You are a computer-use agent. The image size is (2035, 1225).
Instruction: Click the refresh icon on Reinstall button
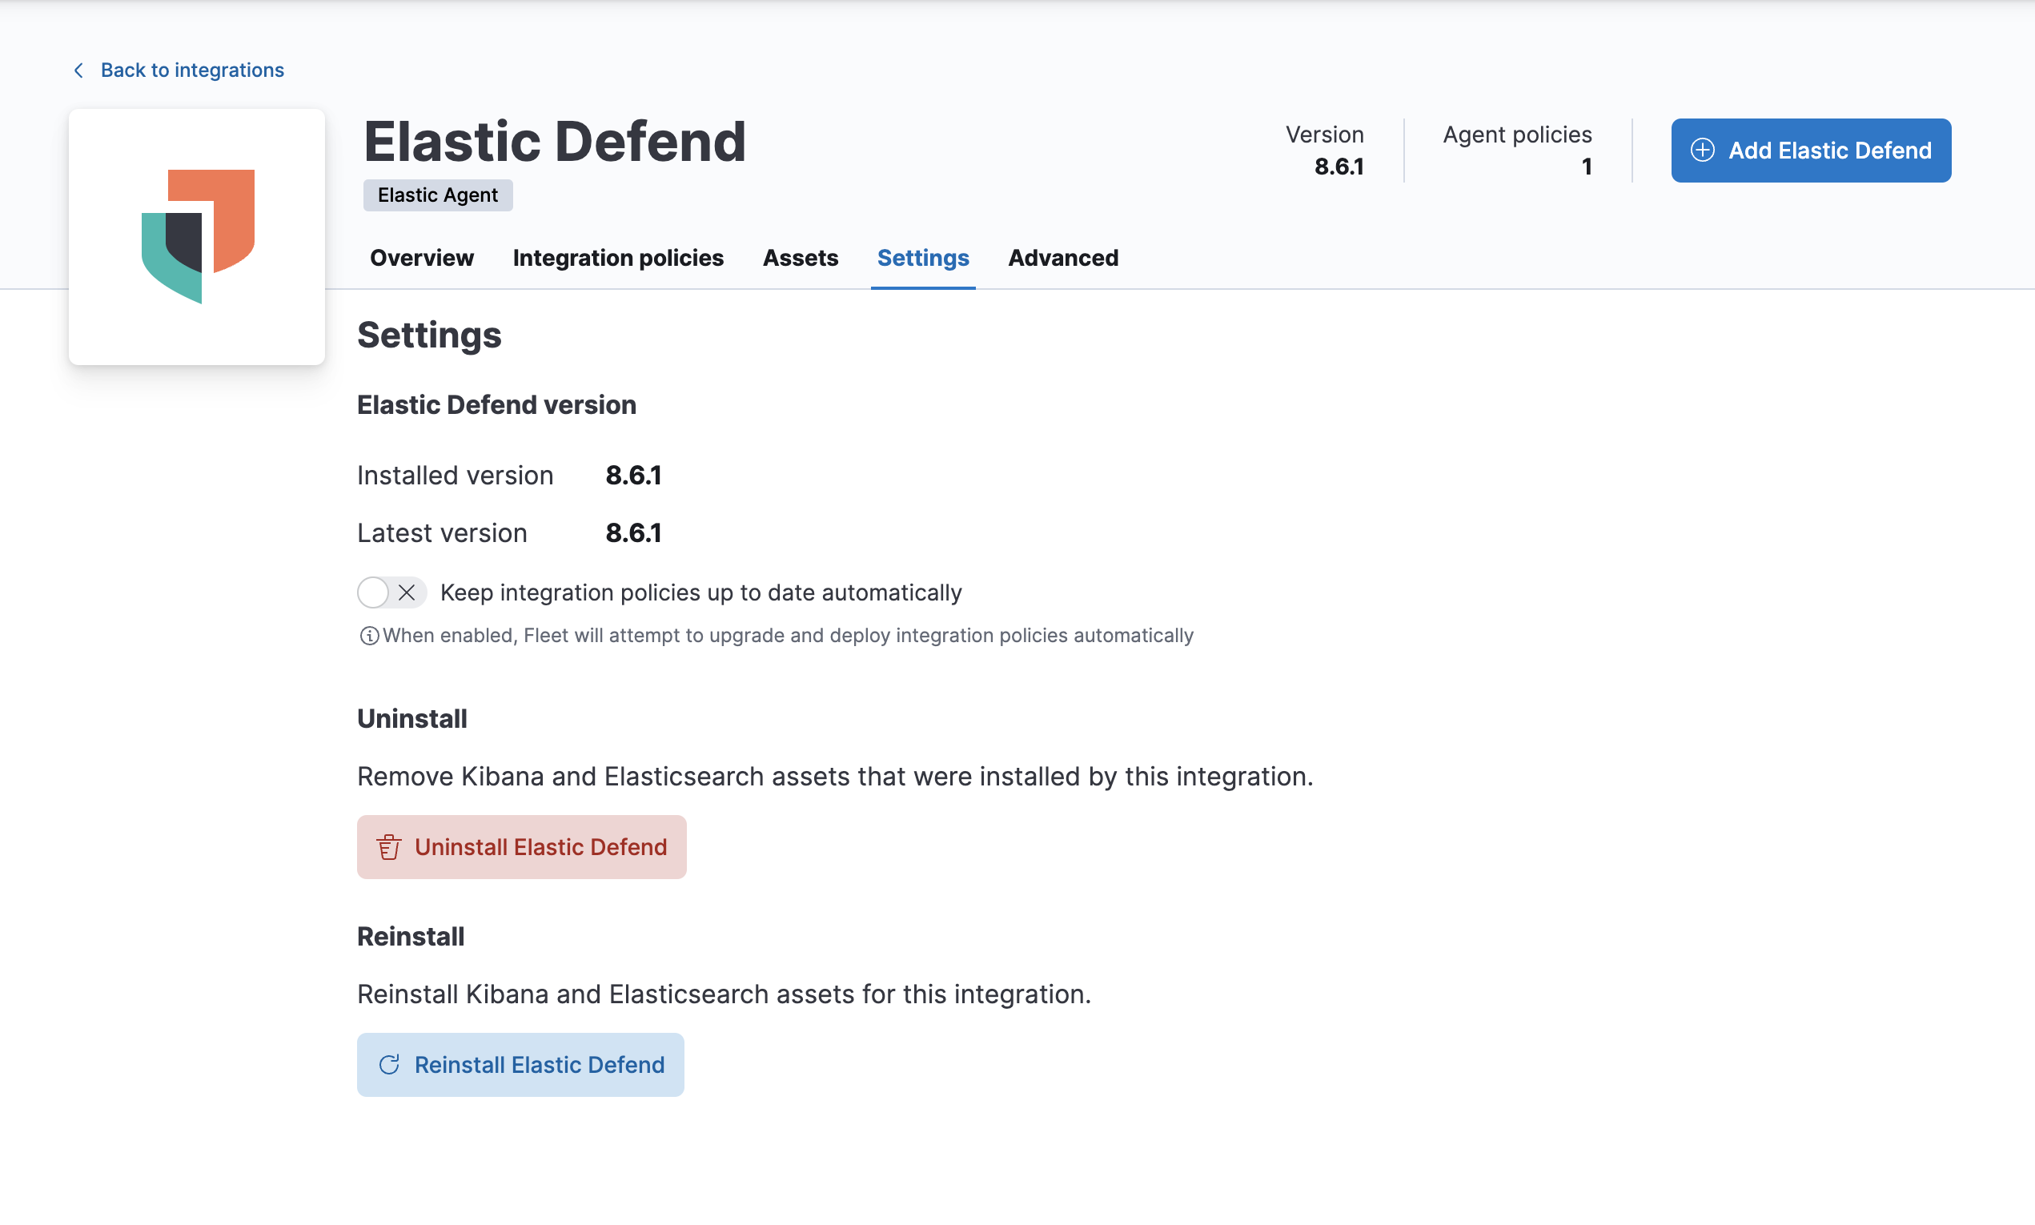[389, 1065]
